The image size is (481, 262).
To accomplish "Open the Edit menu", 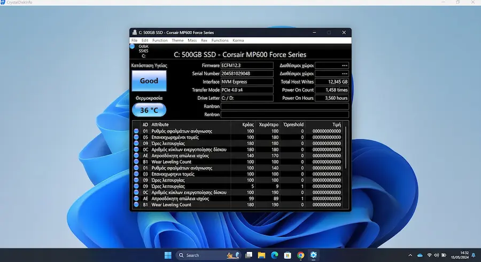I will click(145, 41).
